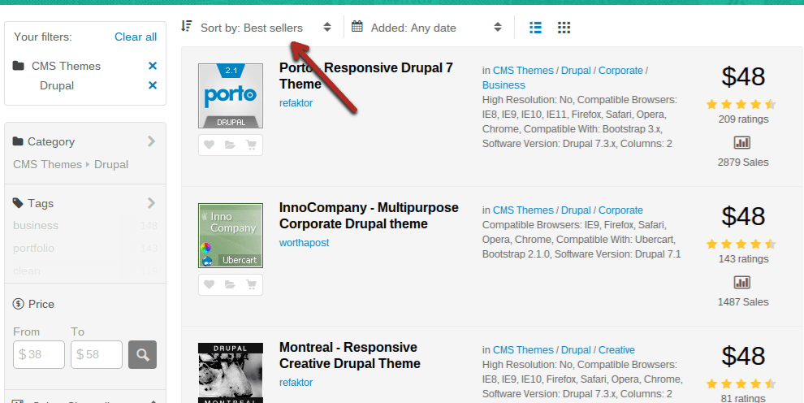Click the price To input field
Screen dimensions: 804x403
click(97, 354)
